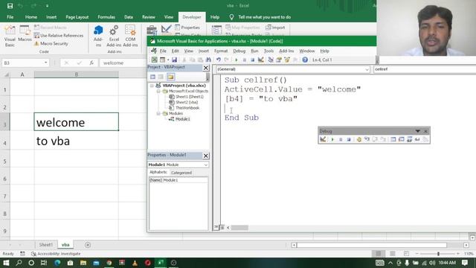Click the Find binoculars icon in VBA toolbar
This screenshot has width=476, height=268.
208,60
